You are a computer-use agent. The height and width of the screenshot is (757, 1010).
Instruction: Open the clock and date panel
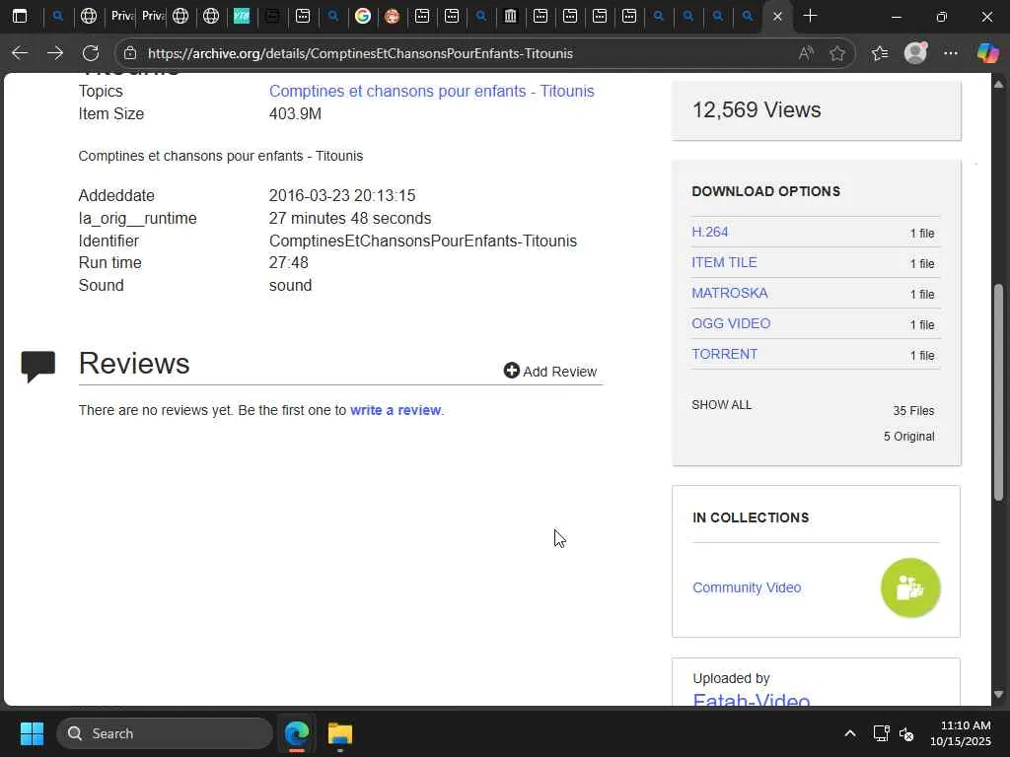961,733
